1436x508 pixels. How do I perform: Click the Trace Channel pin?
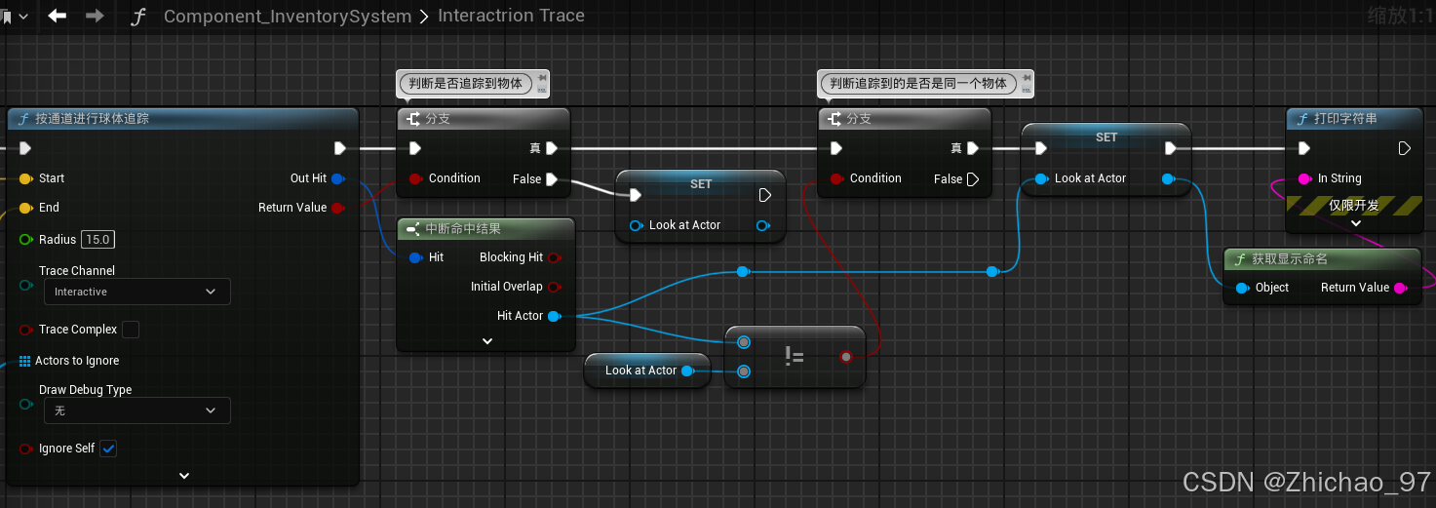[x=26, y=285]
